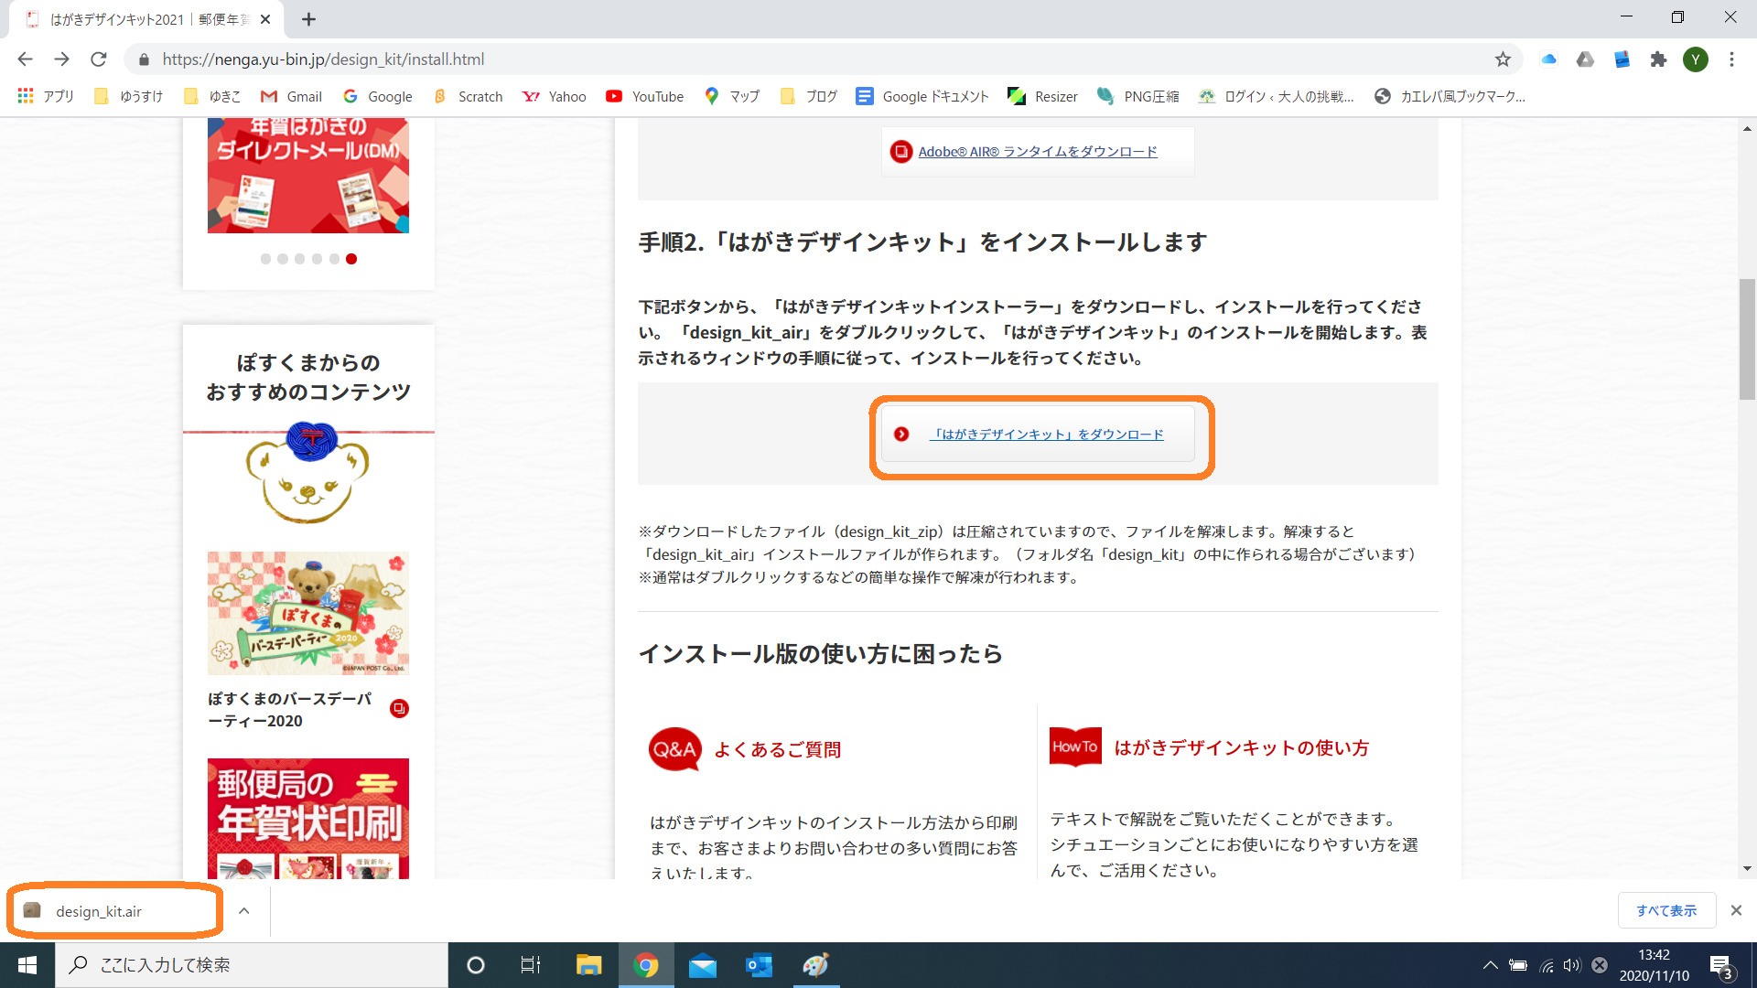Image resolution: width=1757 pixels, height=988 pixels.
Task: Show hidden system tray icons
Action: click(x=1491, y=965)
